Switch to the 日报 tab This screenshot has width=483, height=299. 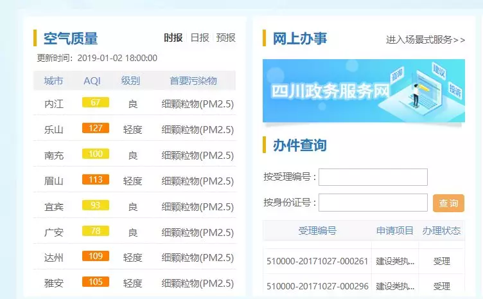click(200, 38)
